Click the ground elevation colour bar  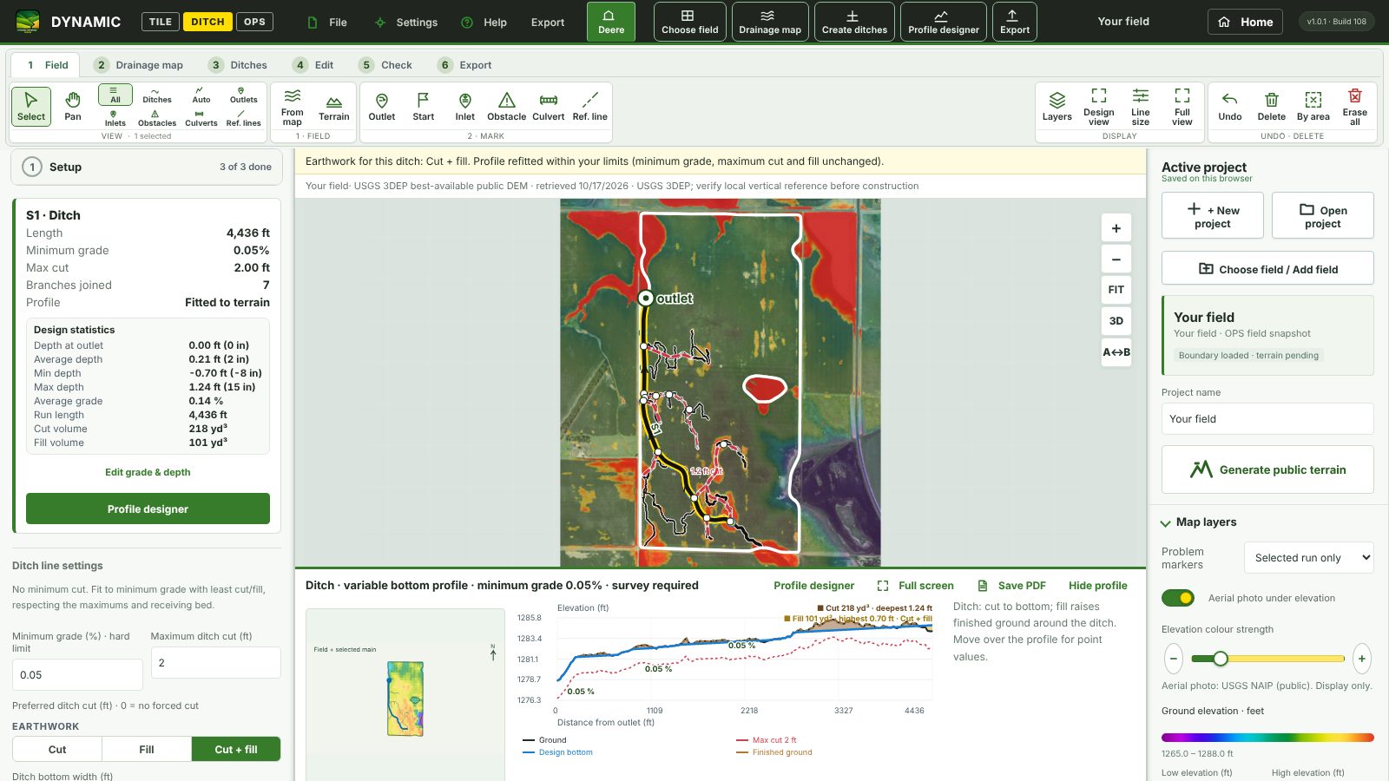pyautogui.click(x=1267, y=738)
